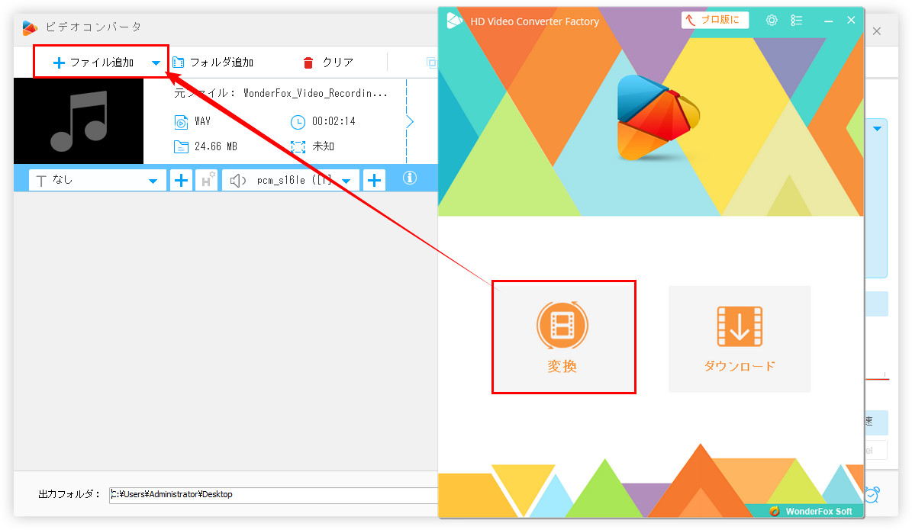Click the クリア trash button
Screen dimensions: 912x530
pyautogui.click(x=328, y=63)
